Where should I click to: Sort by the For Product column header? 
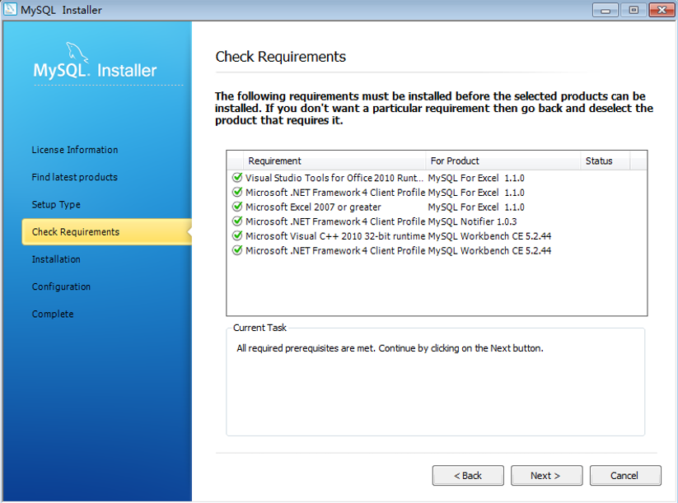pyautogui.click(x=503, y=161)
